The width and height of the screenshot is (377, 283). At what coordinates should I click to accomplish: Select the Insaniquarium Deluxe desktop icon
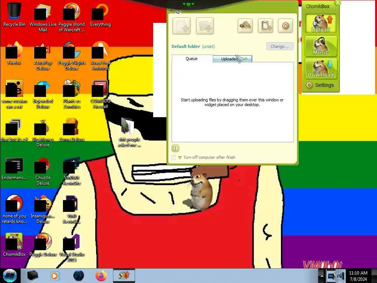43,209
